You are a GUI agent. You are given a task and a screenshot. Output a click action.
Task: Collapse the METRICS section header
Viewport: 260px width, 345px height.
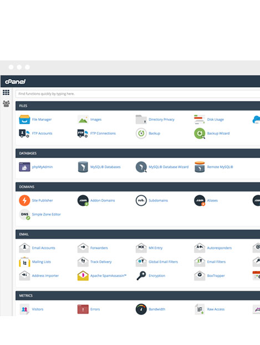coord(137,296)
